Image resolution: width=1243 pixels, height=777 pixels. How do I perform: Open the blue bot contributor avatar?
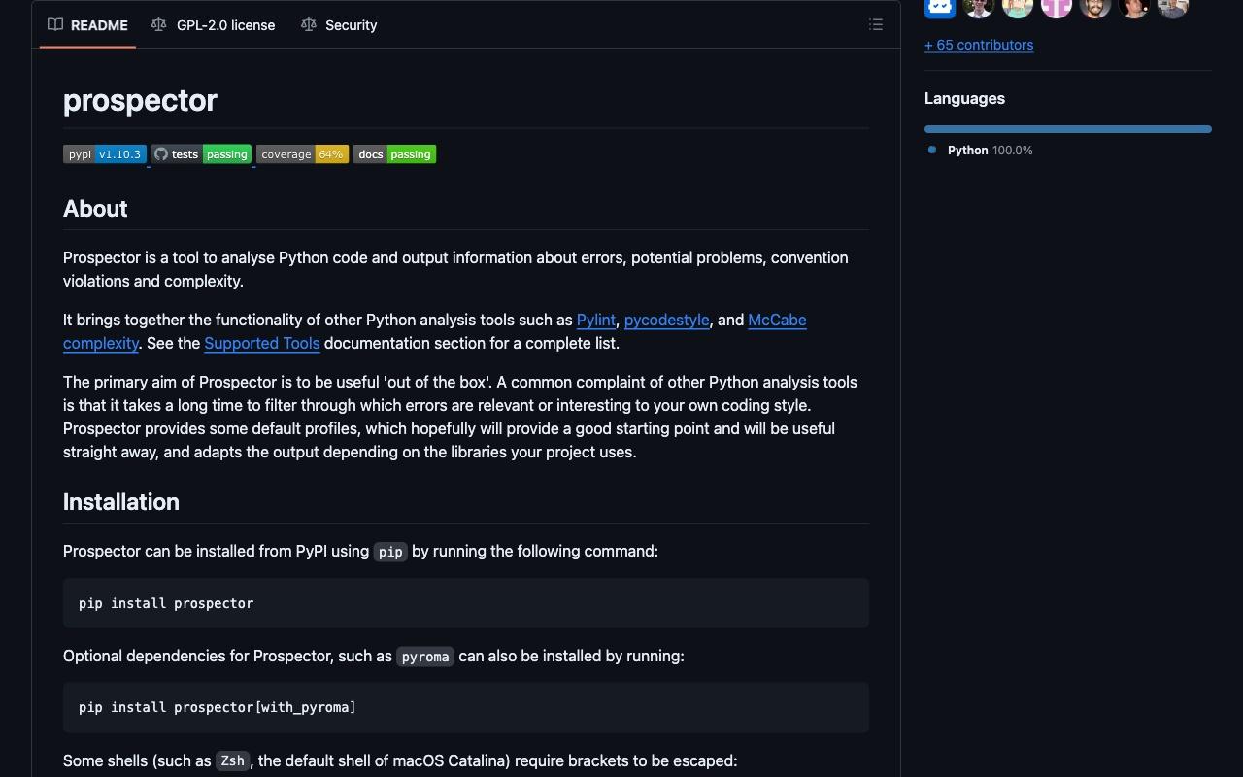[940, 7]
